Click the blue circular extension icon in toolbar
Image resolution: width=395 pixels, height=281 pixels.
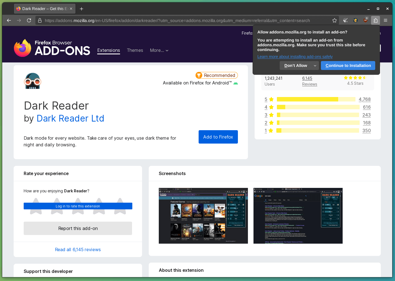point(355,20)
